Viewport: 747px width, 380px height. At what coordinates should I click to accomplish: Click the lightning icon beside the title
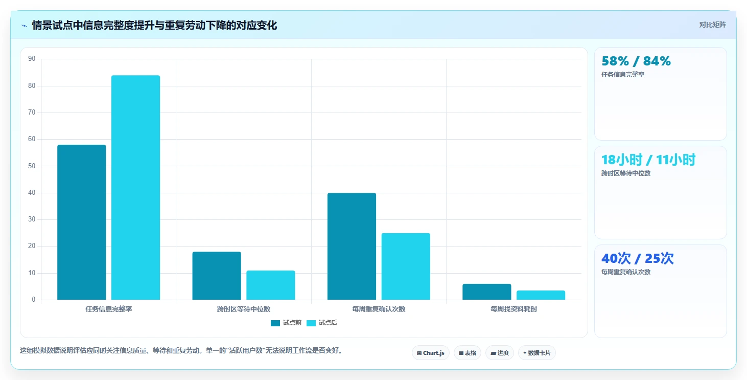pyautogui.click(x=24, y=26)
